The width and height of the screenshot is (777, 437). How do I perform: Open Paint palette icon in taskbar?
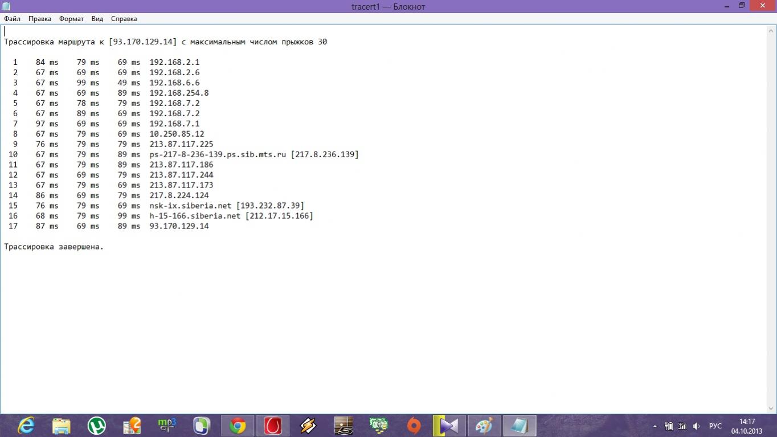click(x=484, y=426)
